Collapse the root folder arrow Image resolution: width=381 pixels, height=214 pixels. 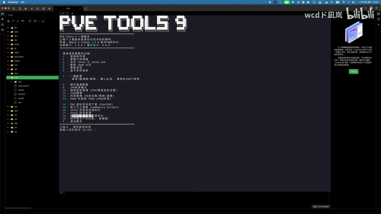[8, 78]
